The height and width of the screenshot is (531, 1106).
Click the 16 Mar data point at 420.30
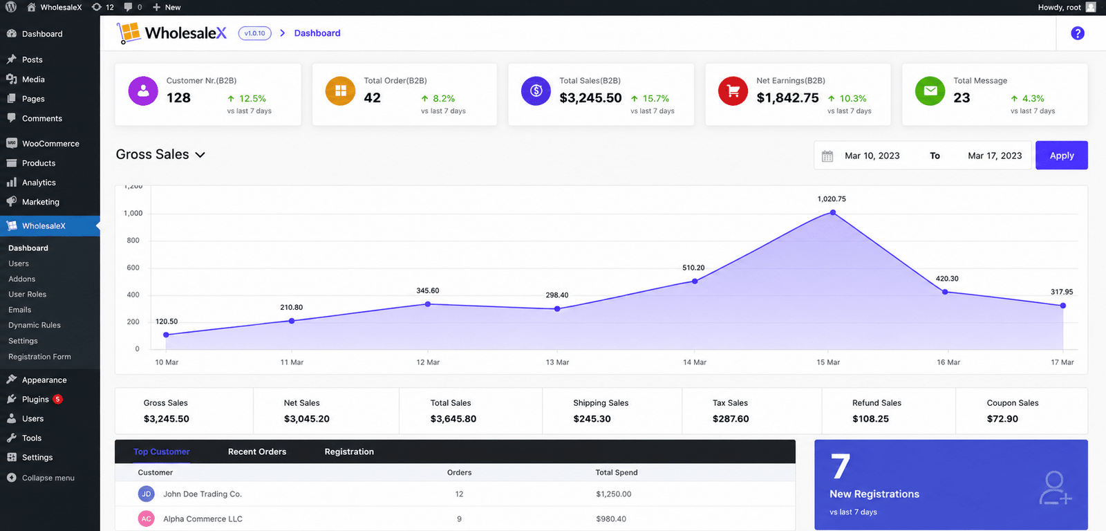[x=946, y=292]
